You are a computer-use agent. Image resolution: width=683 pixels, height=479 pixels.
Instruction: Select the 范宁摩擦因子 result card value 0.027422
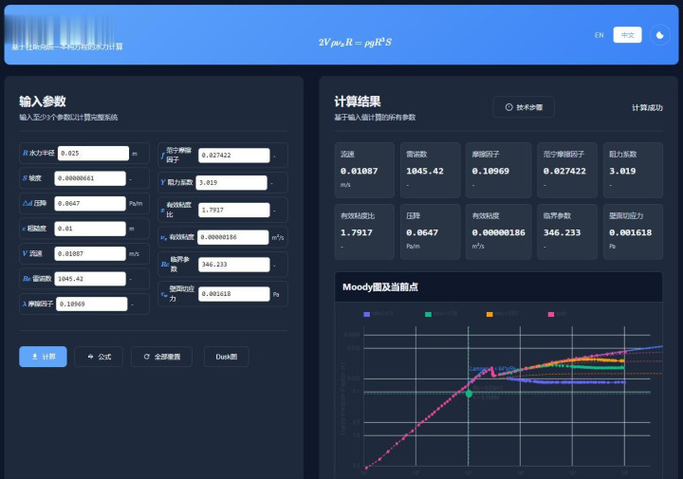[564, 171]
